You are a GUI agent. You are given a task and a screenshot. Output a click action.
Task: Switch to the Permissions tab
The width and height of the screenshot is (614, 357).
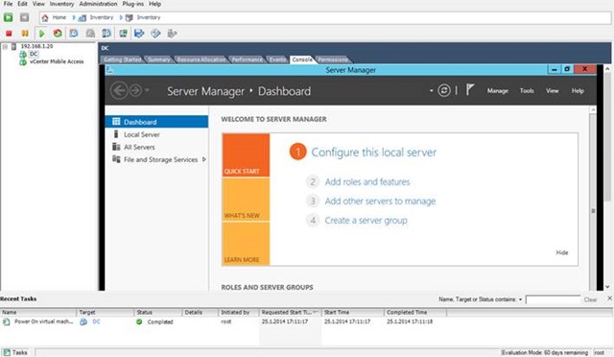pyautogui.click(x=333, y=59)
